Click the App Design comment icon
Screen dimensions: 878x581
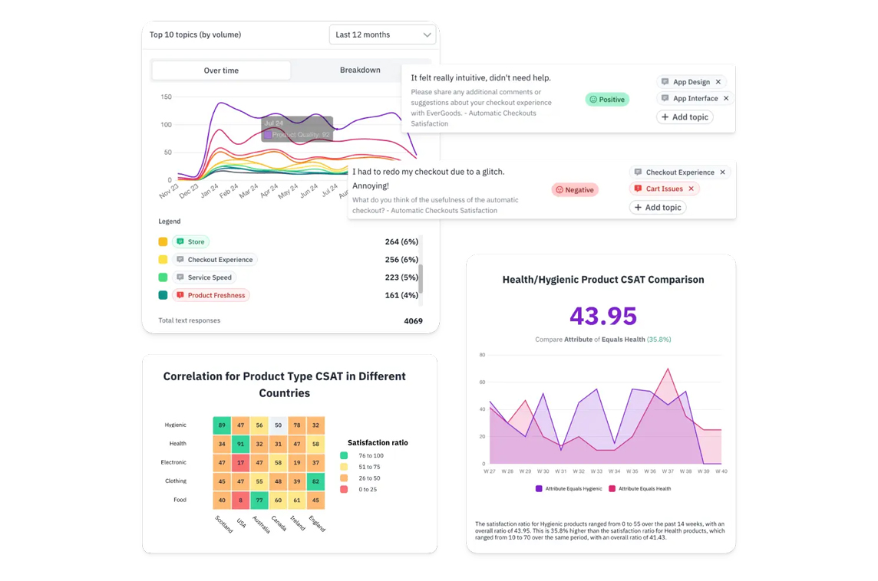click(x=665, y=82)
